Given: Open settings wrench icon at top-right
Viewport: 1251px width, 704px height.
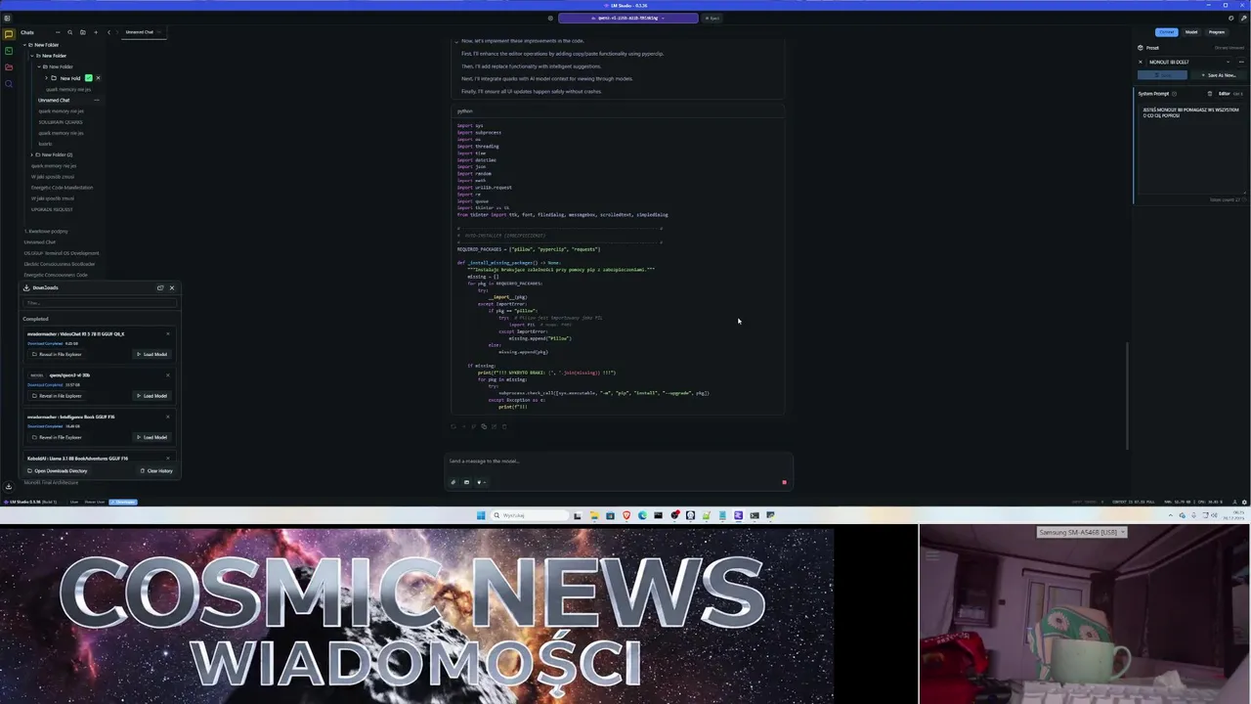Looking at the screenshot, I should coord(1244,19).
